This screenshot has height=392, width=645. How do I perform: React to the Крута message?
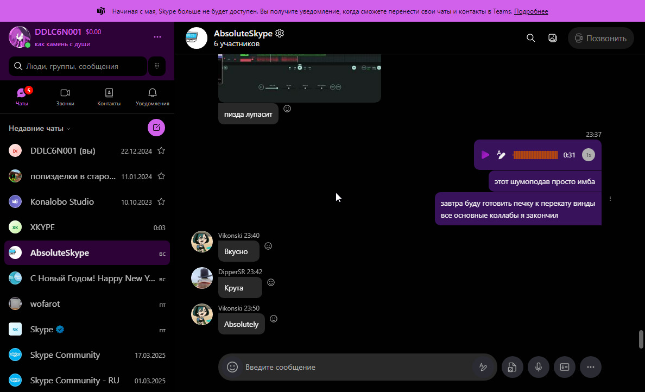[271, 282]
